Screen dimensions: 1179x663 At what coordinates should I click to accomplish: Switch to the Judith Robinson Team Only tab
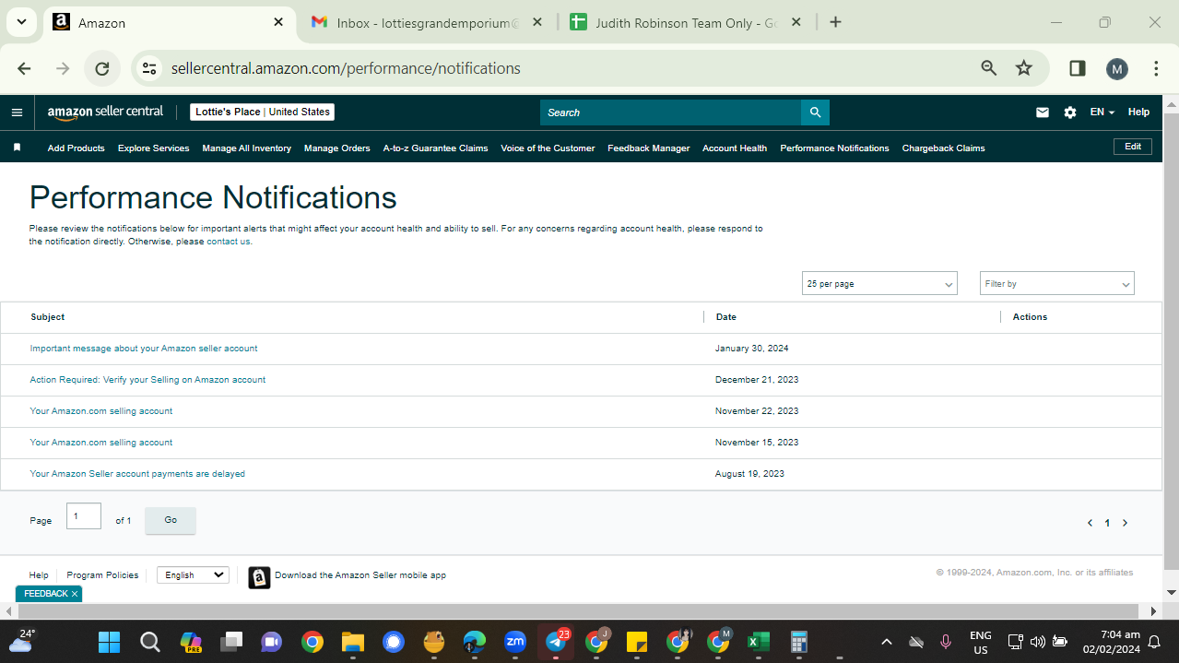click(x=686, y=22)
